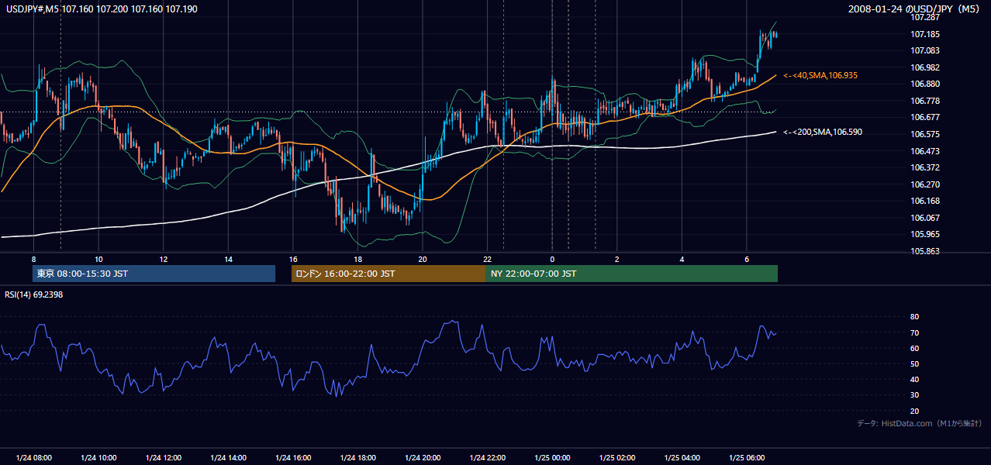Click hour tick 22 under the price chart
991x465 pixels.
(488, 259)
